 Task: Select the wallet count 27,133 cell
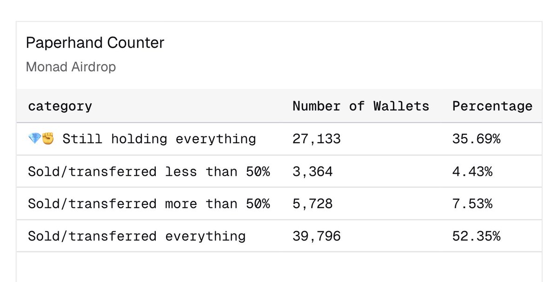click(x=316, y=139)
